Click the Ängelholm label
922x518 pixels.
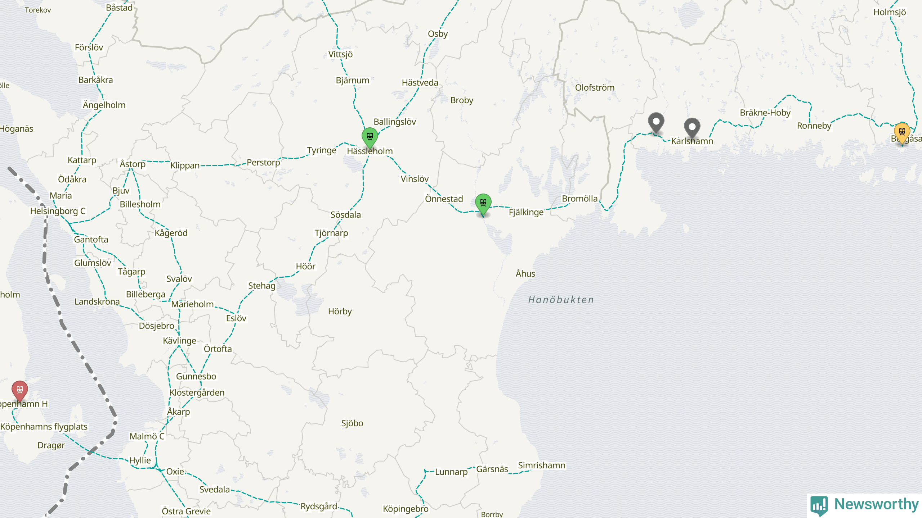point(104,105)
